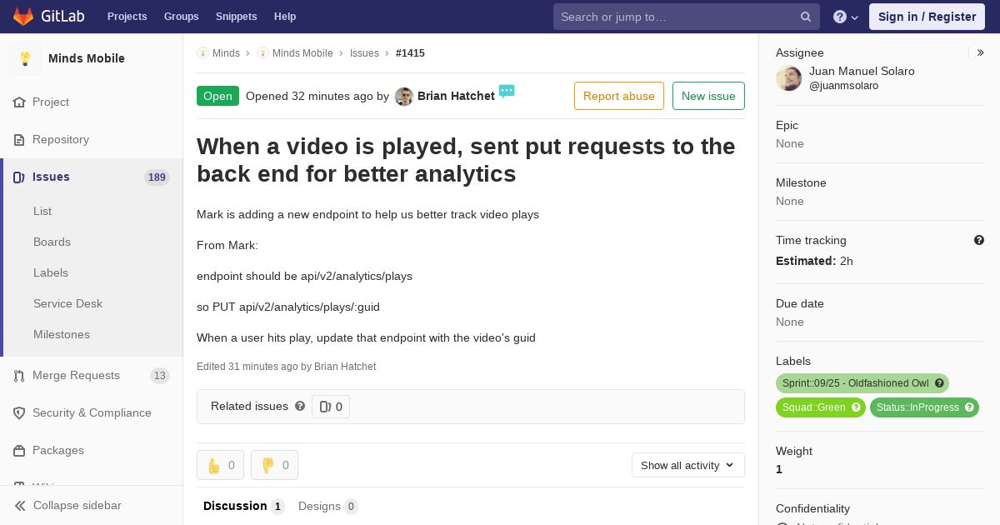The height and width of the screenshot is (525, 1000).
Task: Click the Issues icon in sidebar
Action: point(19,177)
